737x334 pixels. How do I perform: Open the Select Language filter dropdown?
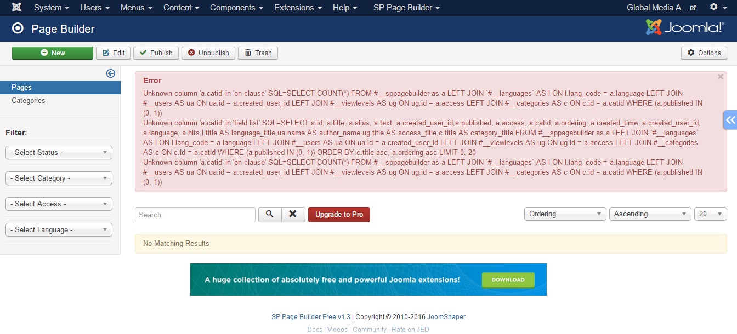click(59, 230)
